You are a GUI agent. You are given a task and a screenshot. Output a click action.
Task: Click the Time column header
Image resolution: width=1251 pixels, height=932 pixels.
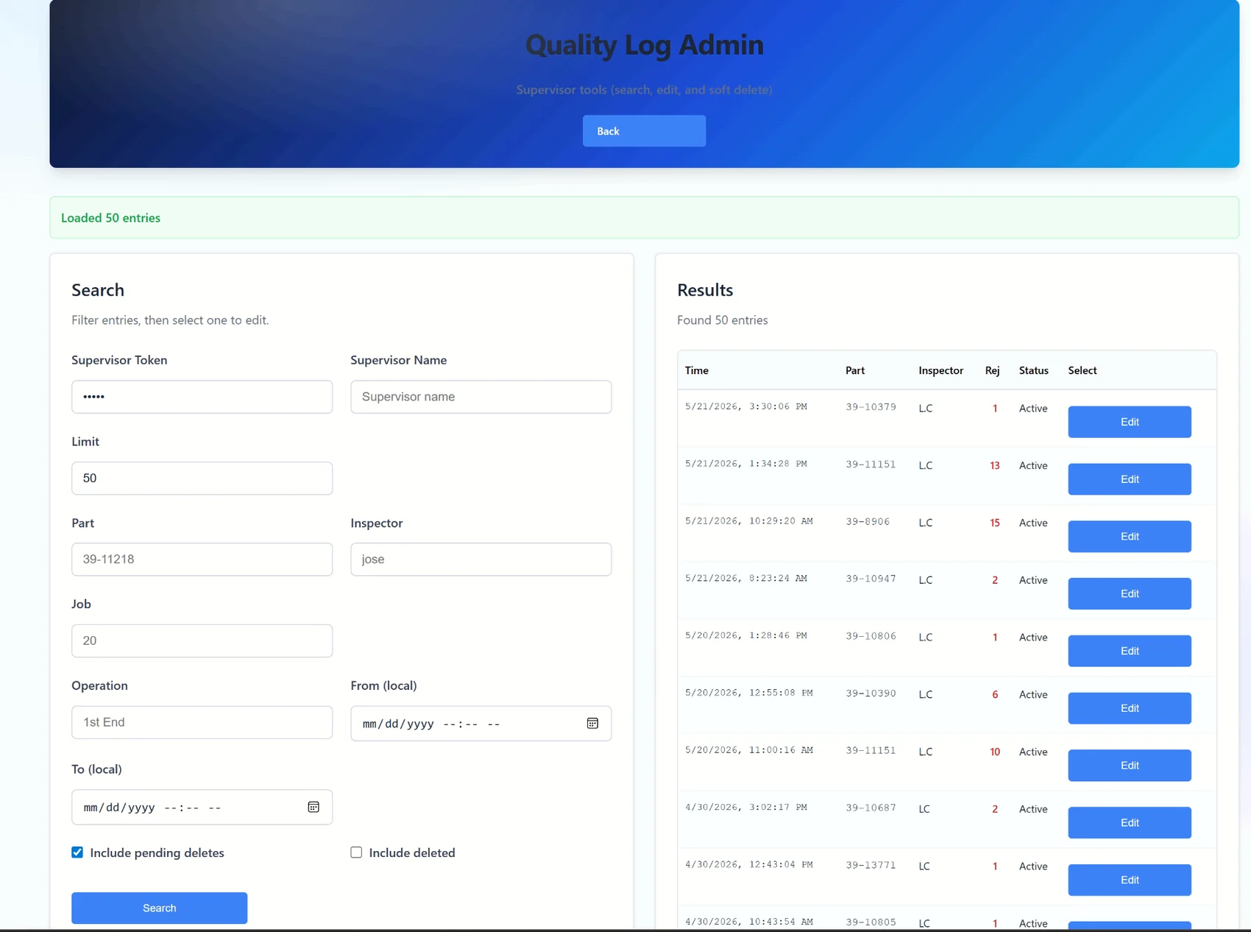pyautogui.click(x=696, y=370)
